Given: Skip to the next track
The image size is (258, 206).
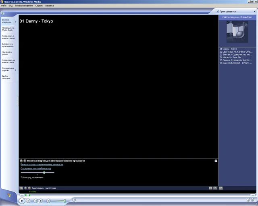Looking at the screenshot, I should [x=41, y=201].
